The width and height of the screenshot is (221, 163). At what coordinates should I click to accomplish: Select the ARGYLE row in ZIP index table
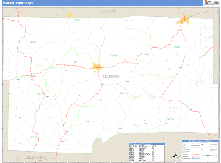pos(141,149)
